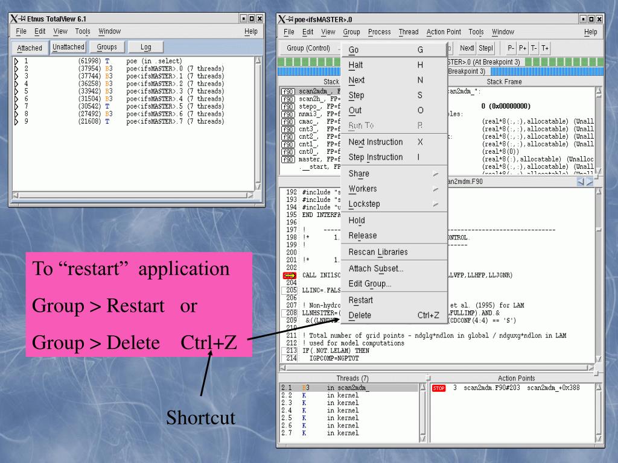Open Group (Control) focus dropdown
Image resolution: width=618 pixels, height=463 pixels.
click(x=310, y=48)
